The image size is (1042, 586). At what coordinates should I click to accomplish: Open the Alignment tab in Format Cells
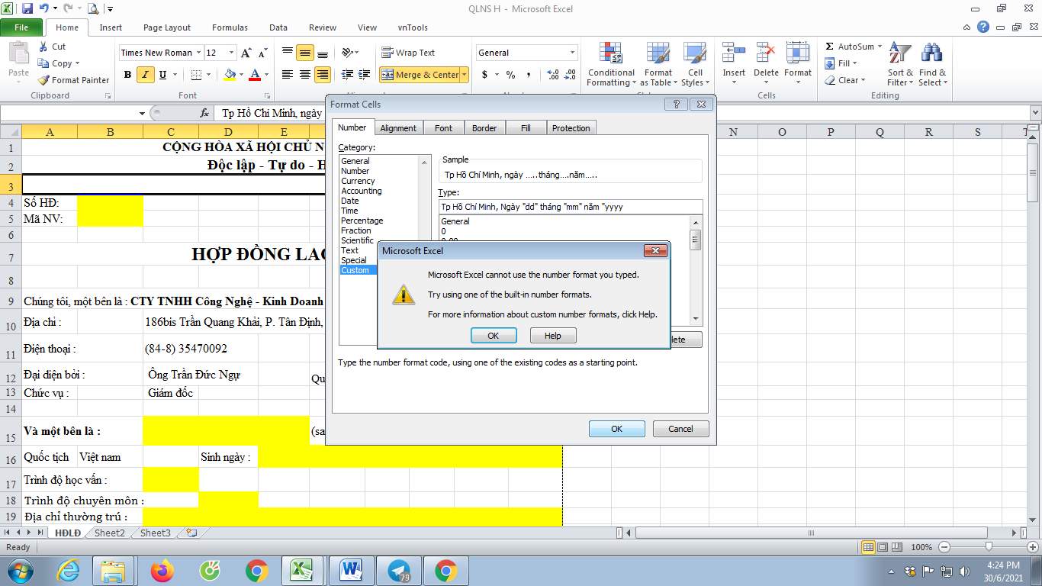(398, 128)
